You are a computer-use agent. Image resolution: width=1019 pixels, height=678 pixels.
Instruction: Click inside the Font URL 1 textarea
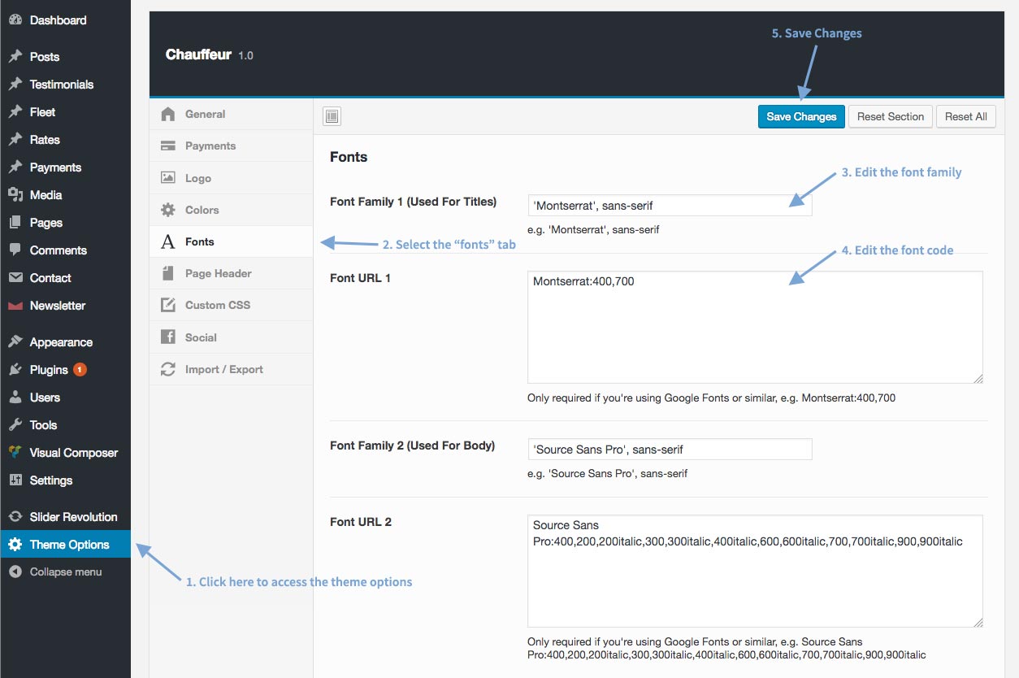[755, 327]
